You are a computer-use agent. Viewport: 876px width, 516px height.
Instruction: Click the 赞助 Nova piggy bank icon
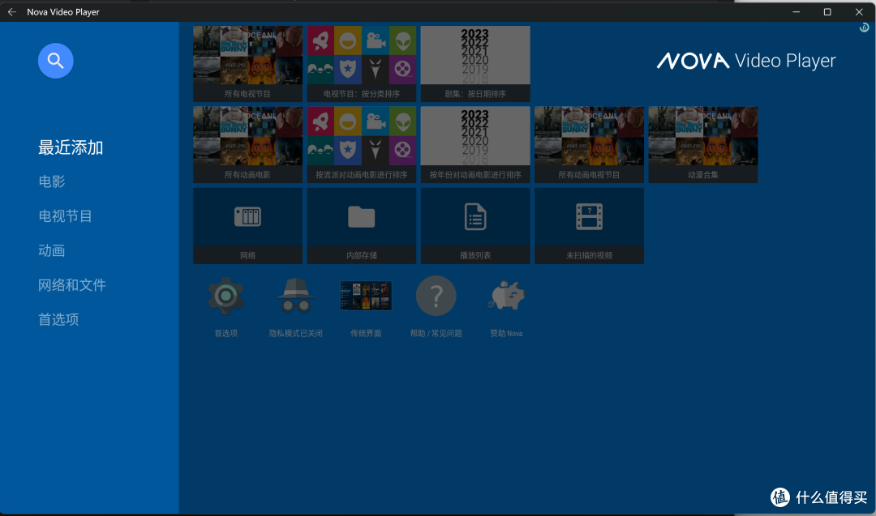click(x=506, y=296)
